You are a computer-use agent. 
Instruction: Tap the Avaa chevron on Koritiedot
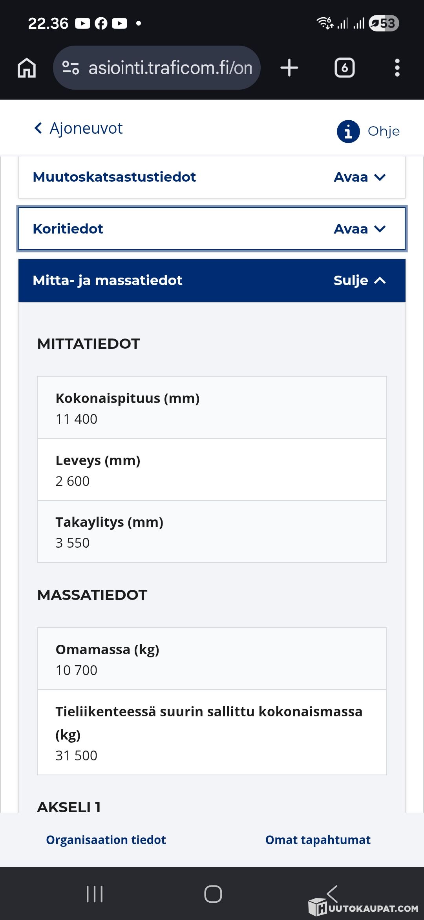[380, 229]
